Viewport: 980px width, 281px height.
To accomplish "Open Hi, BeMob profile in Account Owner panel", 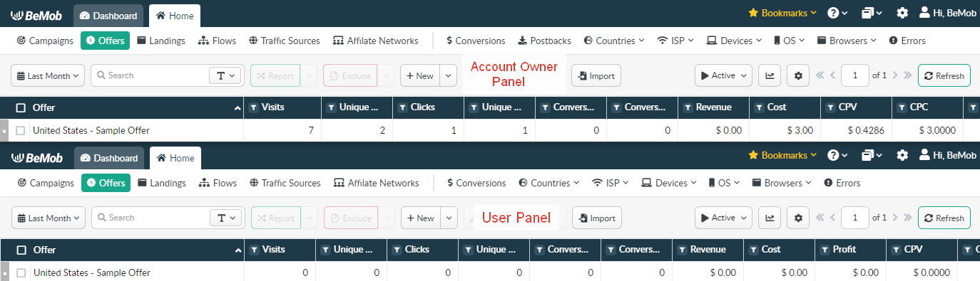I will coord(947,13).
